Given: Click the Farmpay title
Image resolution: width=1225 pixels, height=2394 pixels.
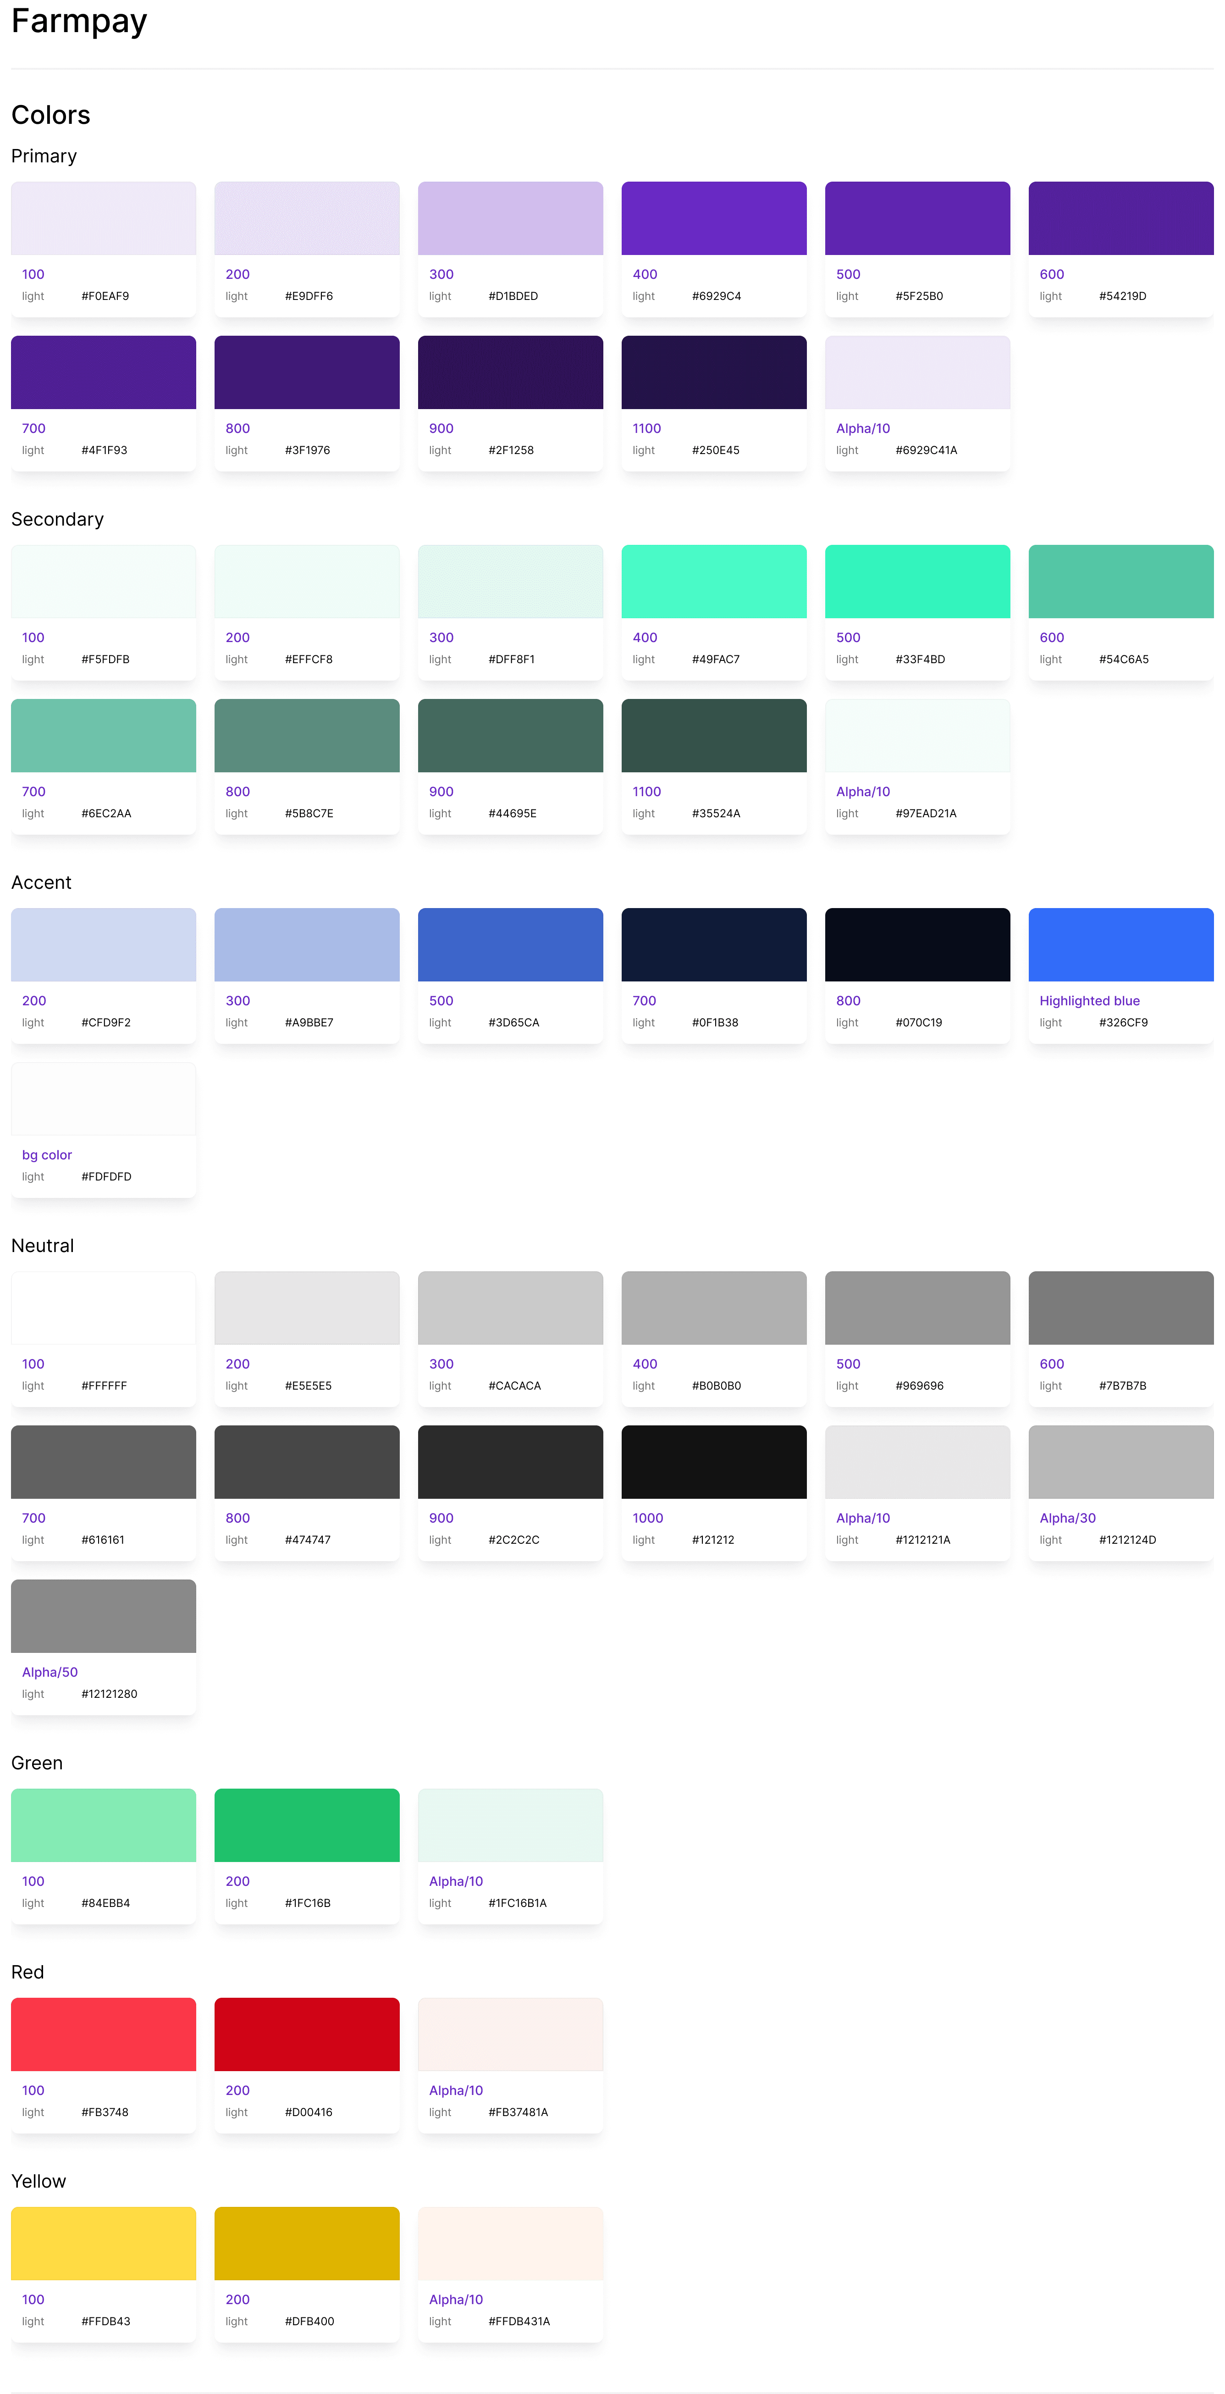Looking at the screenshot, I should tap(79, 21).
